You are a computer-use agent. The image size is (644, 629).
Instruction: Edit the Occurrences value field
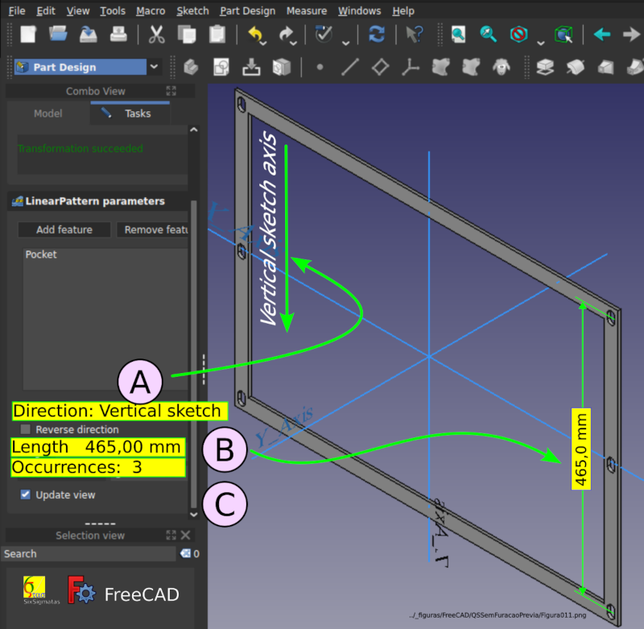98,467
